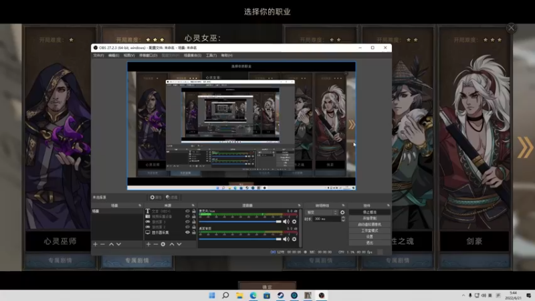
Task: Switch to OBS Studio on the taskbar
Action: (x=322, y=295)
